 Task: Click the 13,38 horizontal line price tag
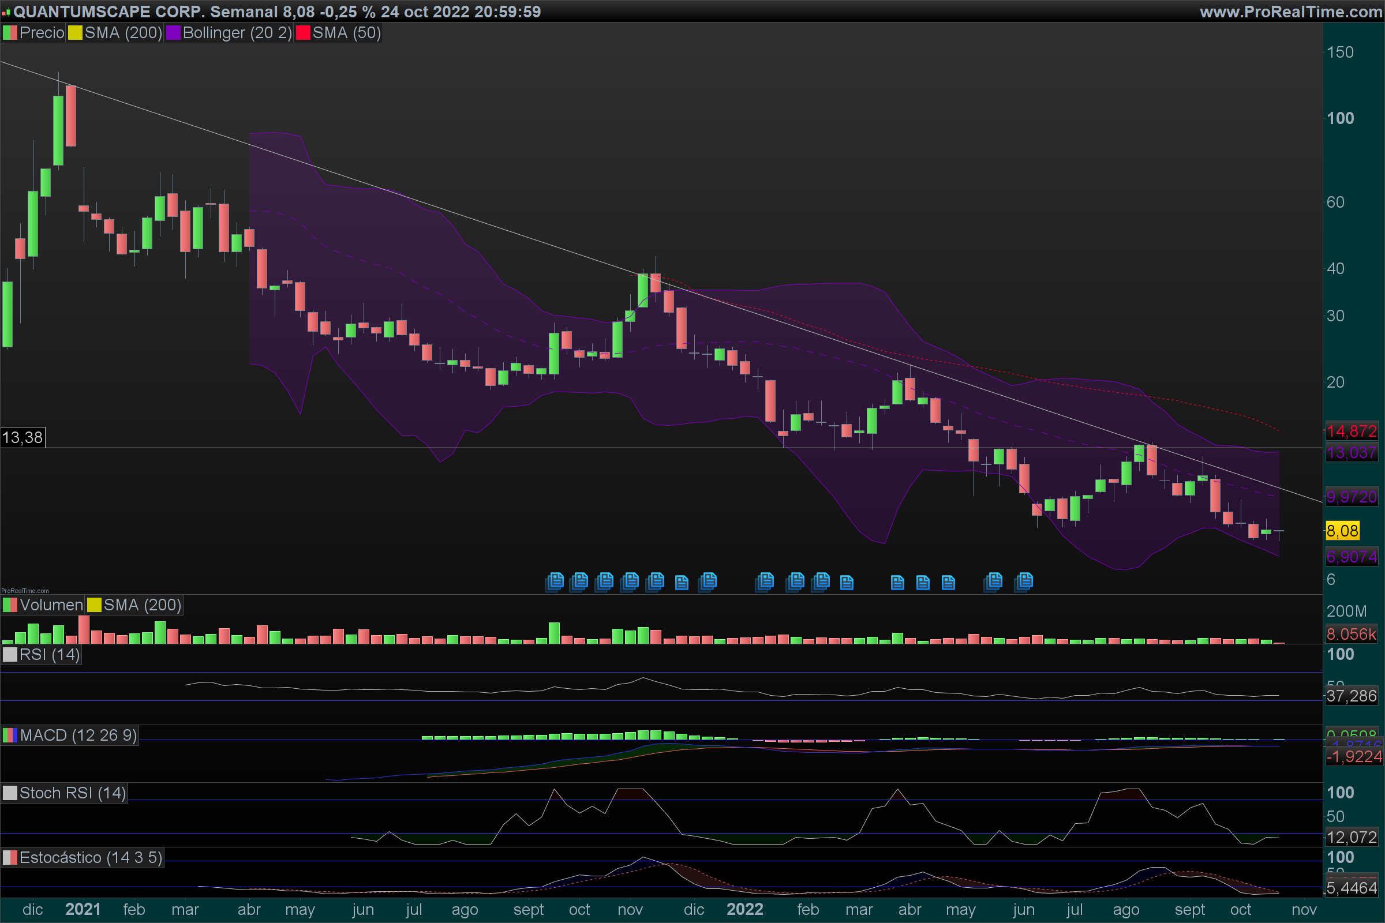(23, 437)
